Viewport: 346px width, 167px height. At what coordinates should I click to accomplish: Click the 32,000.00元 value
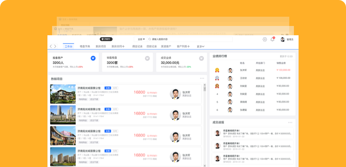click(x=170, y=63)
